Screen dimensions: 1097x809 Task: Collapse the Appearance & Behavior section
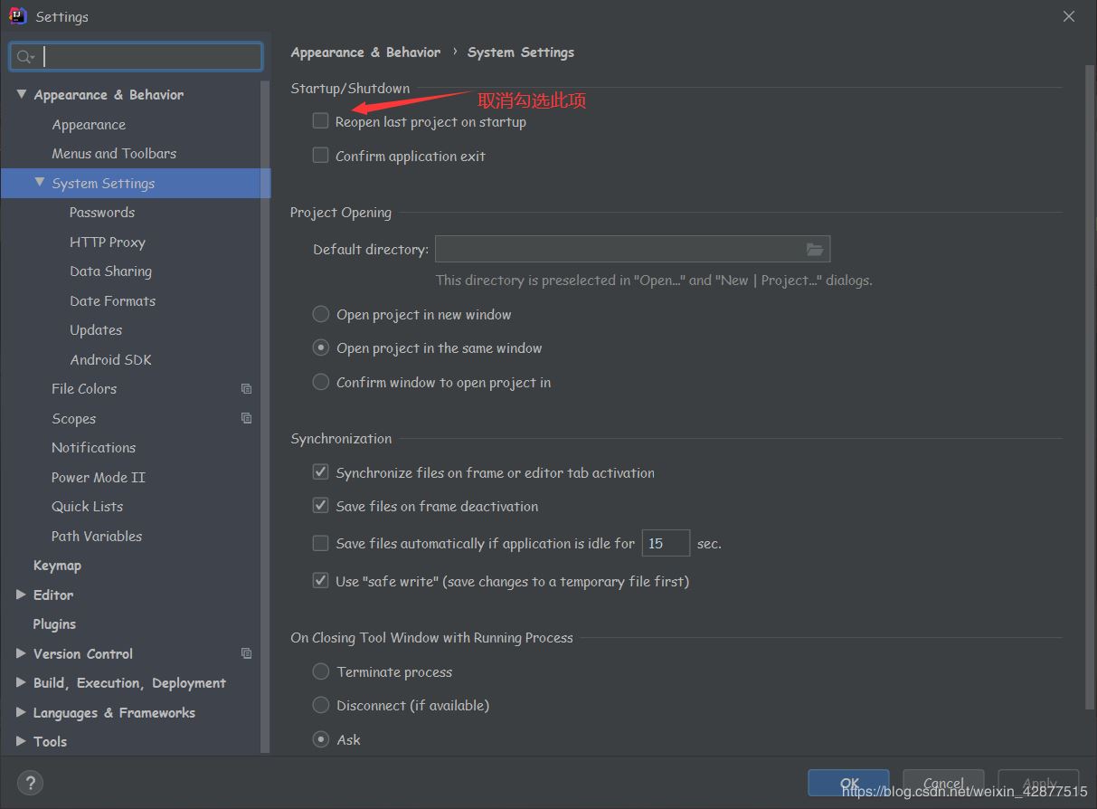(22, 94)
